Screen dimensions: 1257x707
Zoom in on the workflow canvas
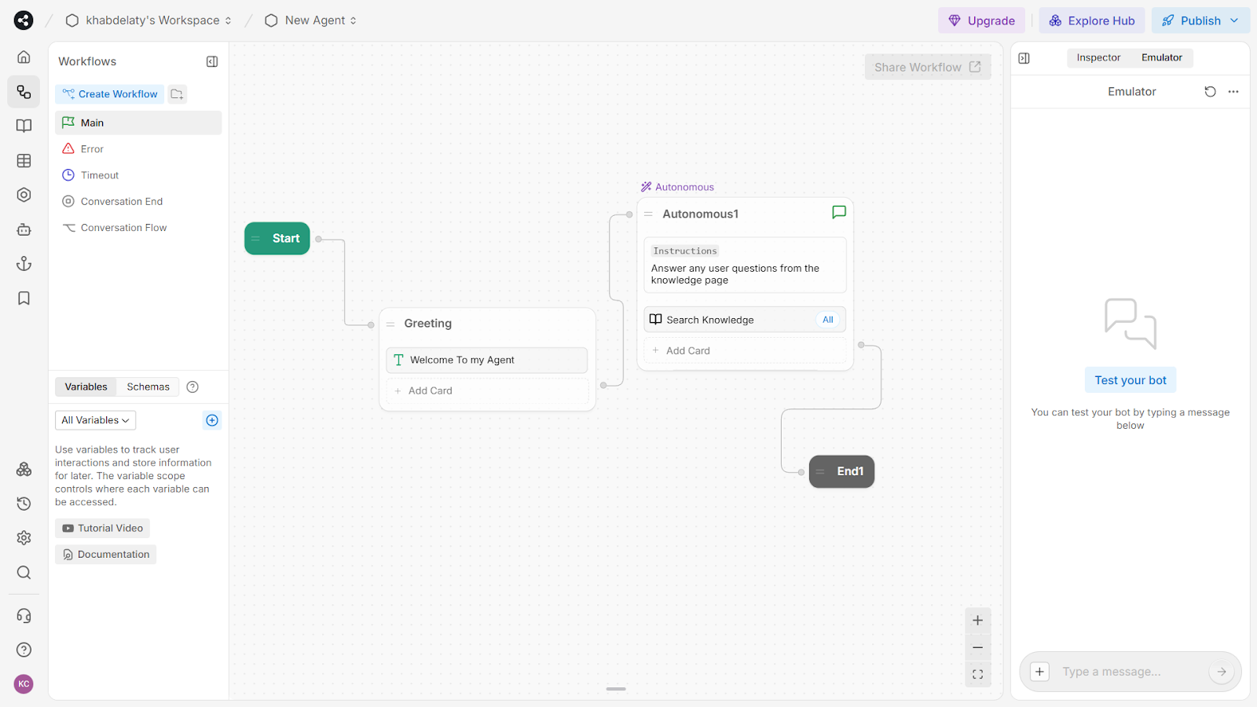(x=977, y=621)
